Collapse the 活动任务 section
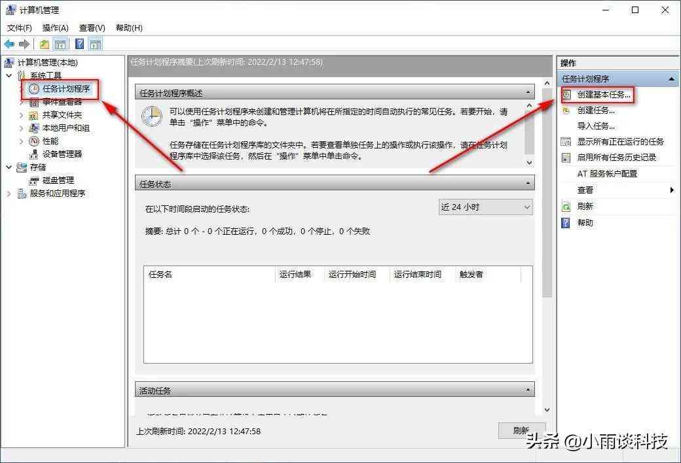The width and height of the screenshot is (681, 463). [x=528, y=390]
